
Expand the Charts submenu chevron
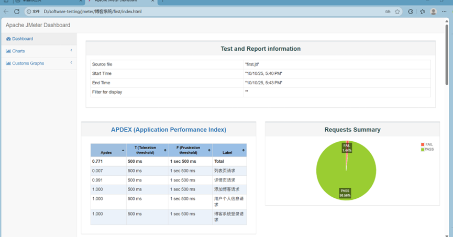(71, 50)
